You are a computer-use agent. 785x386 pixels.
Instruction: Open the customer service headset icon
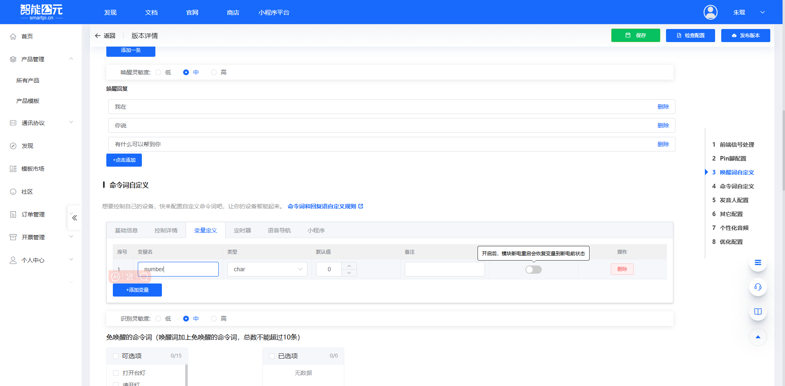click(758, 287)
